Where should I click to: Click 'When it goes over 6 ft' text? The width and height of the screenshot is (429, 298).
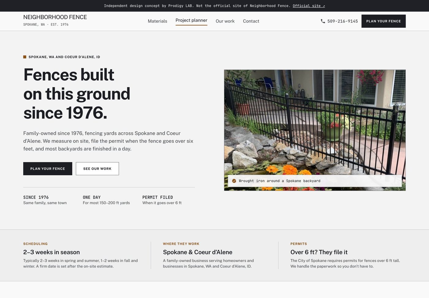click(x=162, y=203)
